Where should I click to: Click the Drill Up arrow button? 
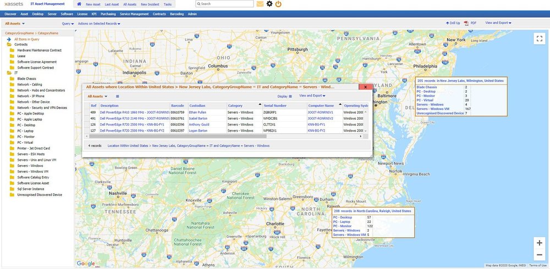(453, 23)
